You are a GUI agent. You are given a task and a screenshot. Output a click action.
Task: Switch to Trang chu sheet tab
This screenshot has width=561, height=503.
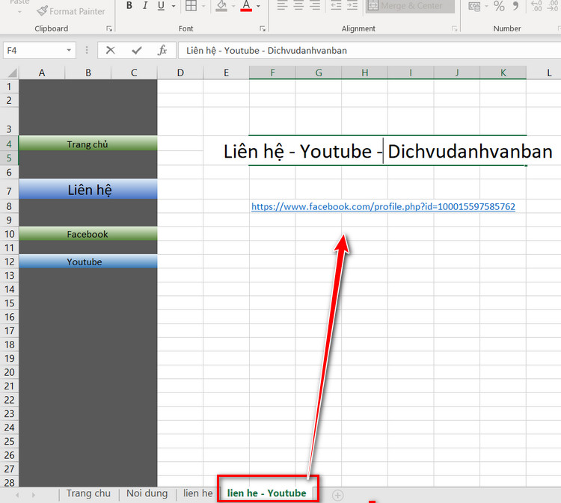click(88, 493)
